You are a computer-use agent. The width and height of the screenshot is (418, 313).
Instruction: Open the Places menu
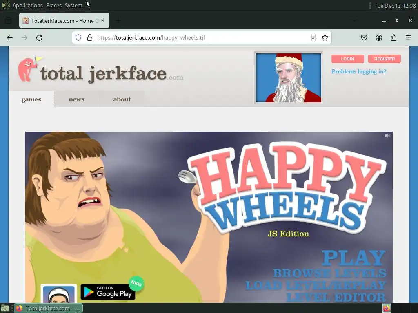point(54,5)
